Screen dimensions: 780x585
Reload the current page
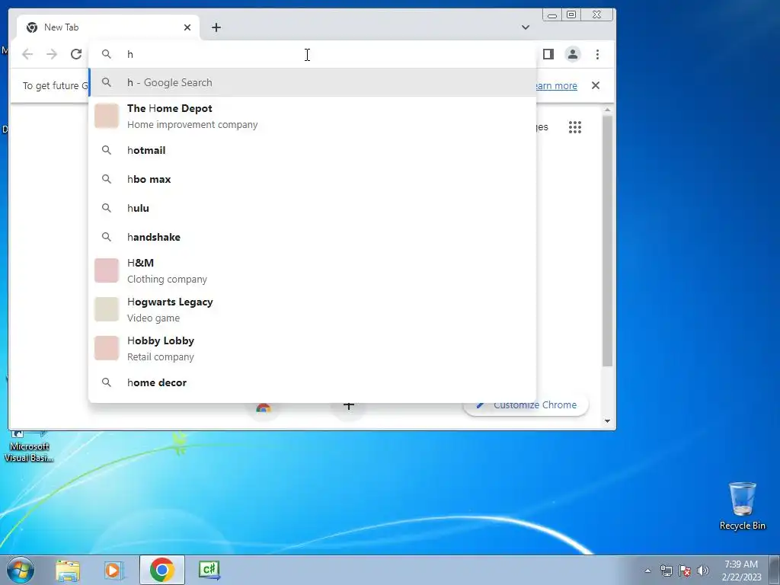pos(76,54)
